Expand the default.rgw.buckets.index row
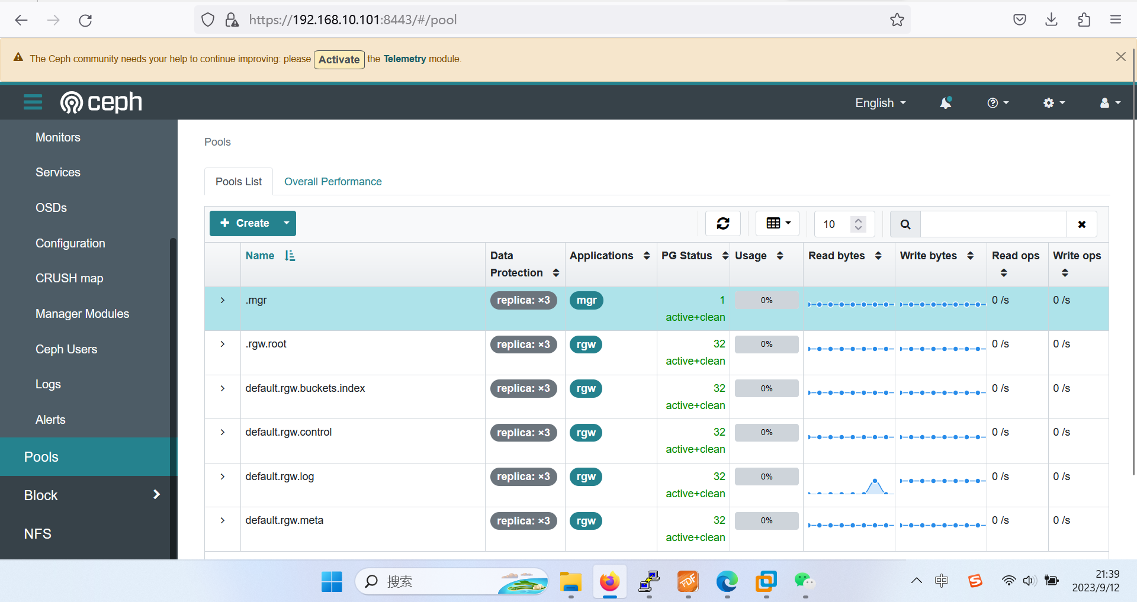This screenshot has height=602, width=1137. click(223, 388)
